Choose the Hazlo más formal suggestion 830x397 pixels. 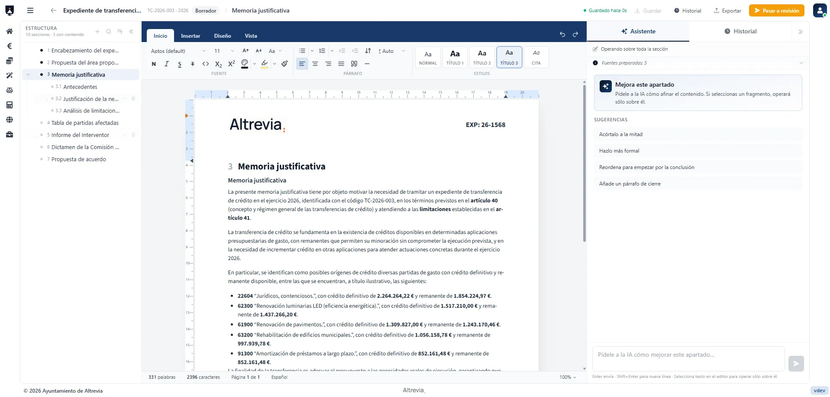tap(698, 151)
